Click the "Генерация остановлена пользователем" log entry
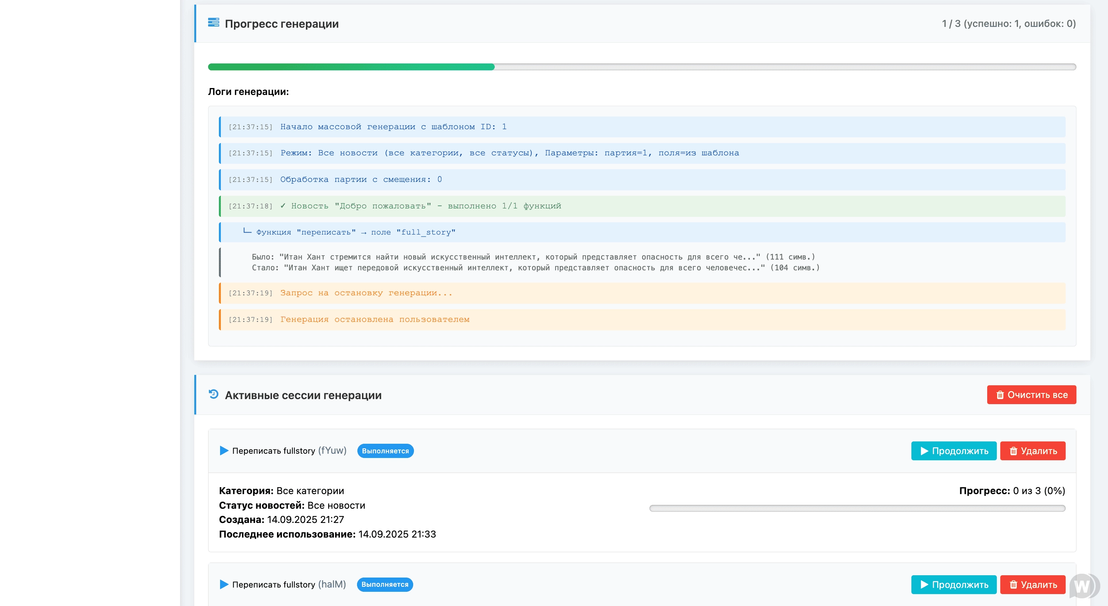Viewport: 1108px width, 606px height. pos(374,319)
